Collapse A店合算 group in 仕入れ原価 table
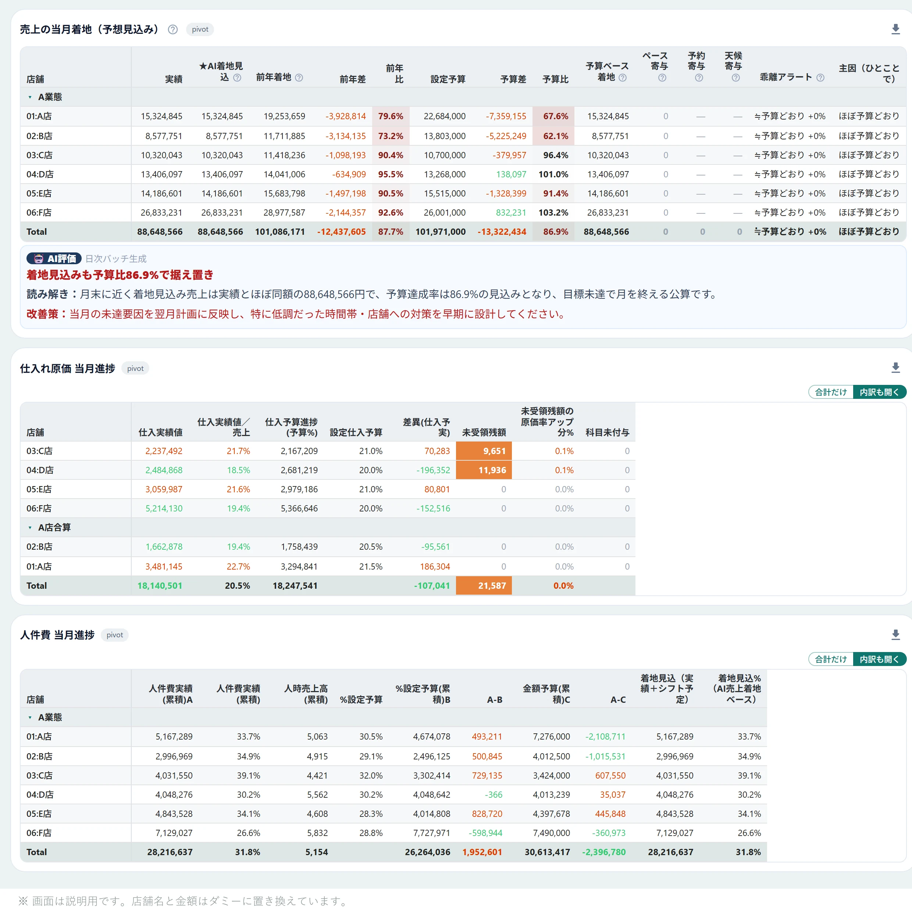The image size is (912, 914). 30,528
